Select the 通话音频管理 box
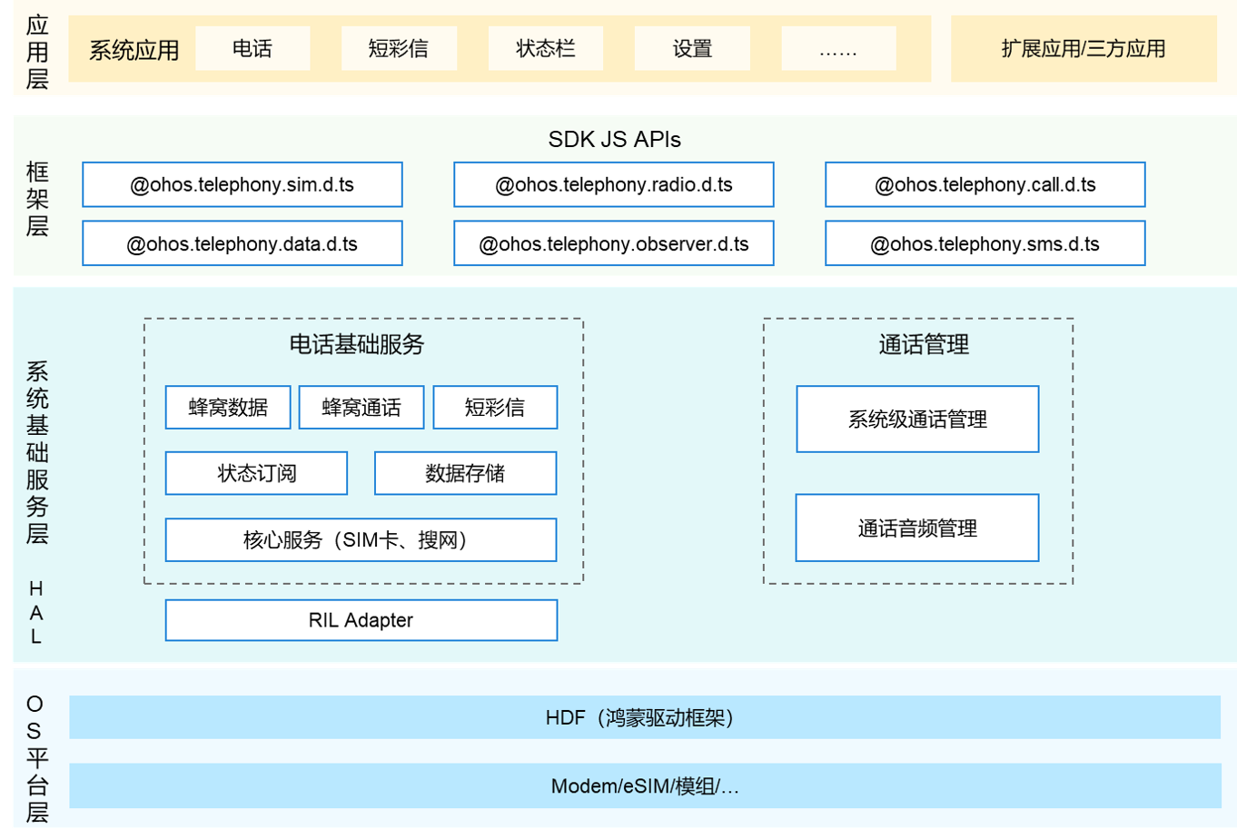Image resolution: width=1237 pixels, height=839 pixels. pos(917,528)
